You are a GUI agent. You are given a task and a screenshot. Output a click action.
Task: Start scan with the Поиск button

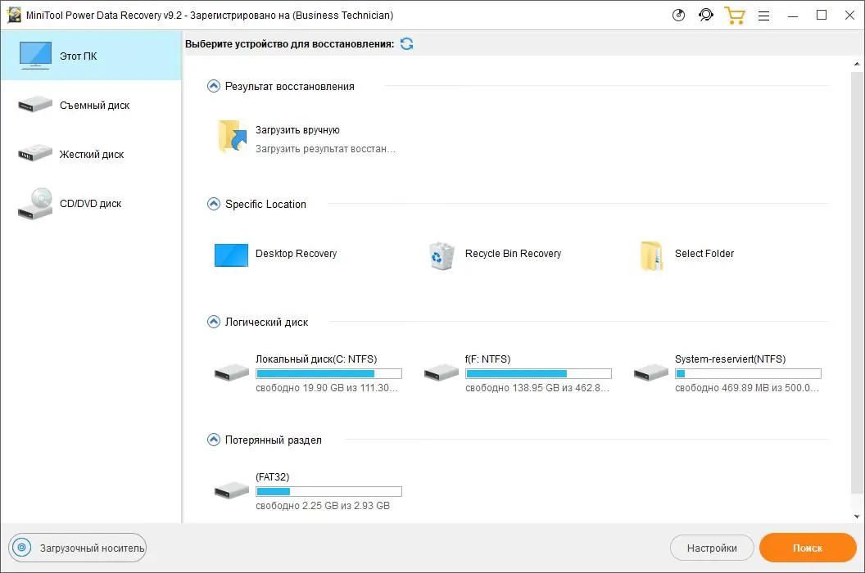(x=808, y=548)
